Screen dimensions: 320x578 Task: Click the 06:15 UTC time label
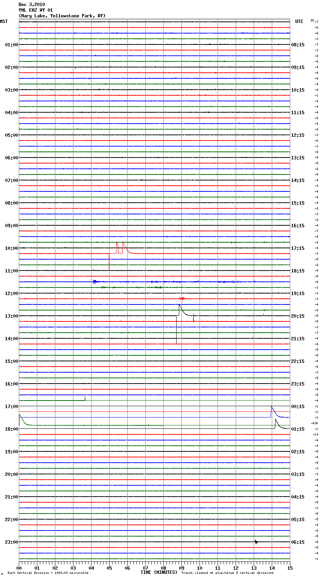coord(298,542)
